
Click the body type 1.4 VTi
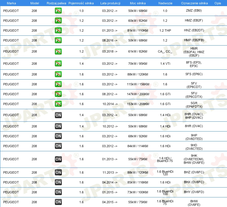tap(165, 64)
